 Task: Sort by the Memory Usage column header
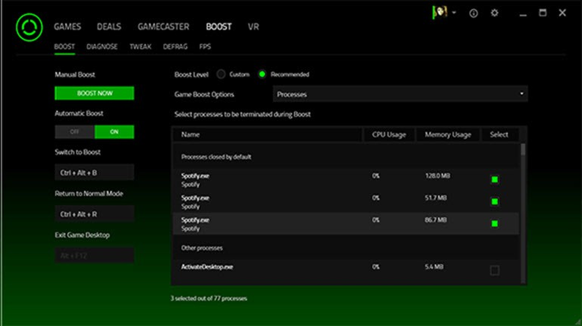[448, 135]
